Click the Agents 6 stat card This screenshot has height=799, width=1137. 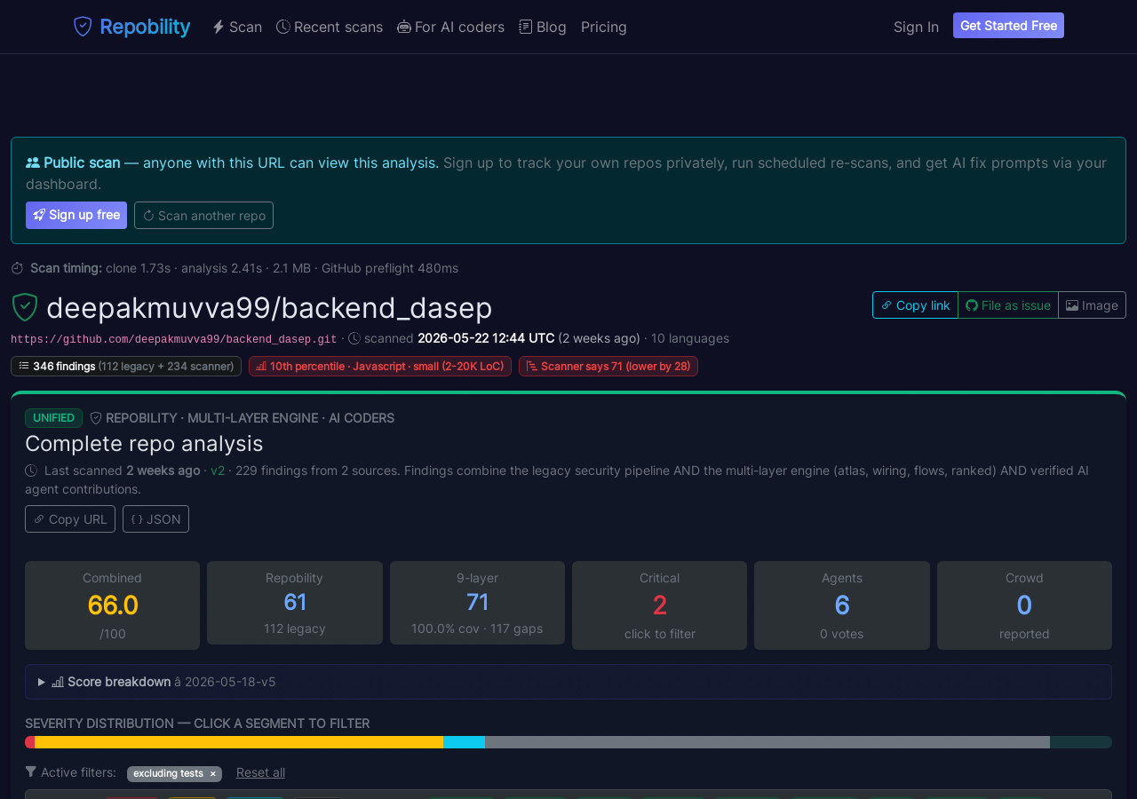tap(842, 605)
